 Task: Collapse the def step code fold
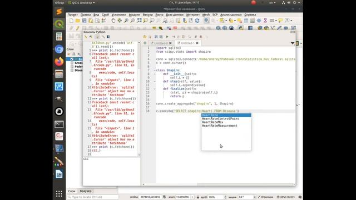155,82
